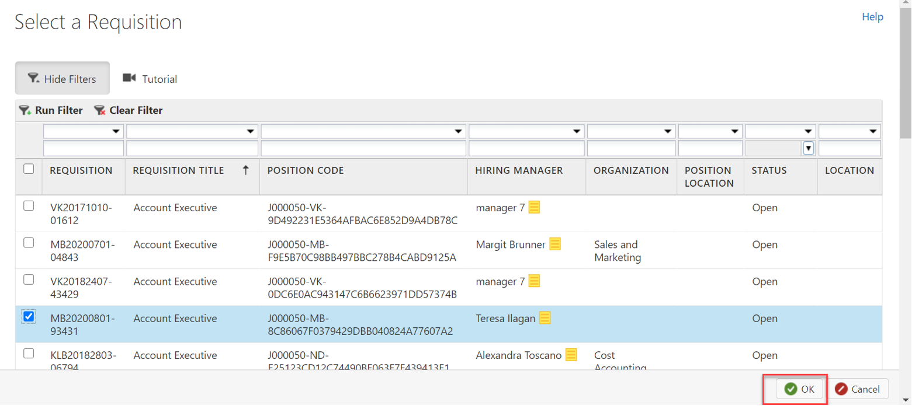Select requisition VK20171010-01612 text

(x=81, y=214)
